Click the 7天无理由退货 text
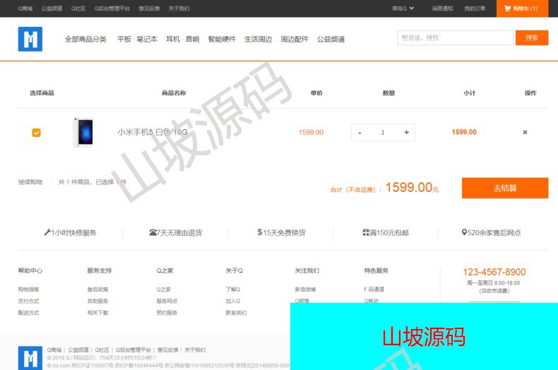The height and width of the screenshot is (370, 558). 179,233
